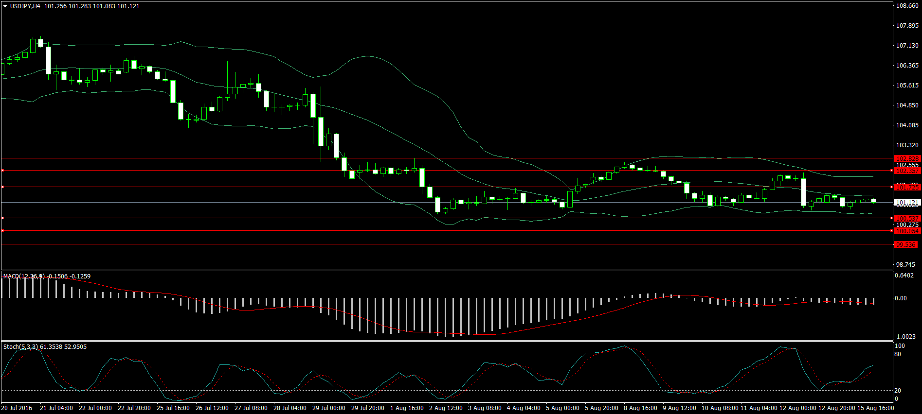
Task: Click the 107.130 price scale value
Action: click(907, 46)
